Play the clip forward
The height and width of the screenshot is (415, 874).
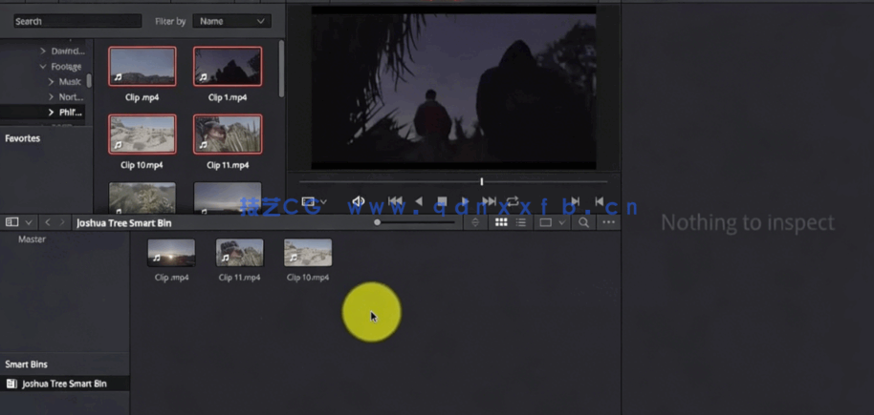pyautogui.click(x=466, y=201)
